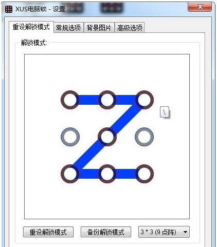Select the unlit middle-left pattern dot
Image resolution: width=217 pixels, height=247 pixels.
[x=70, y=137]
